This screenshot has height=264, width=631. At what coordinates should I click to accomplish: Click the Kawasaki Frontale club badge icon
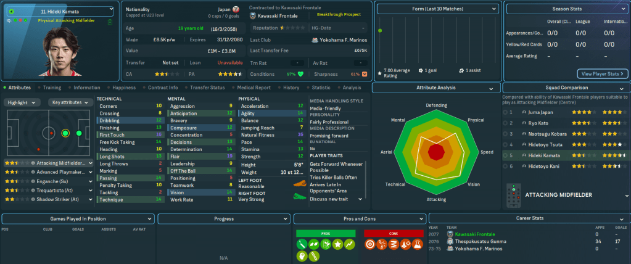254,18
